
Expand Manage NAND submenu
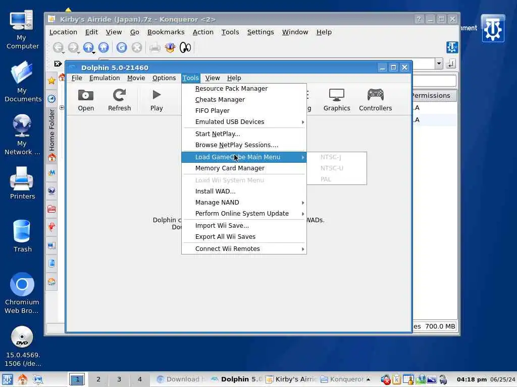click(x=244, y=203)
